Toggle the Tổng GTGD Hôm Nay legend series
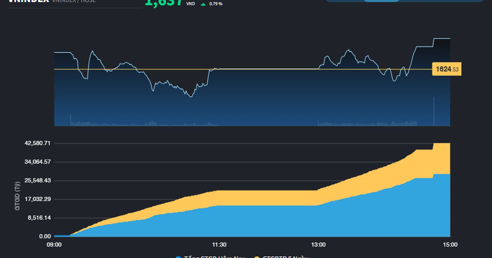Viewport: 492px width, 258px height. (213, 257)
